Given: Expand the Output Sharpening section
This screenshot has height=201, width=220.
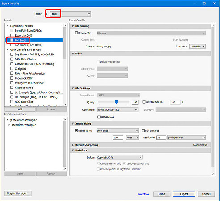Looking at the screenshot, I should coord(73,145).
